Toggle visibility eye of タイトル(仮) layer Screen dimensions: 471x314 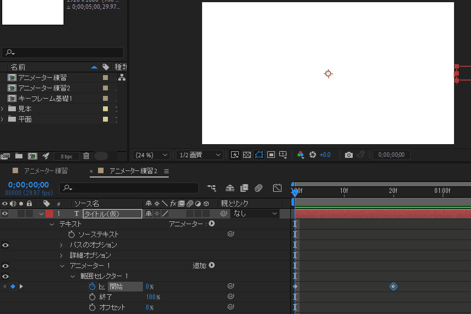point(5,214)
